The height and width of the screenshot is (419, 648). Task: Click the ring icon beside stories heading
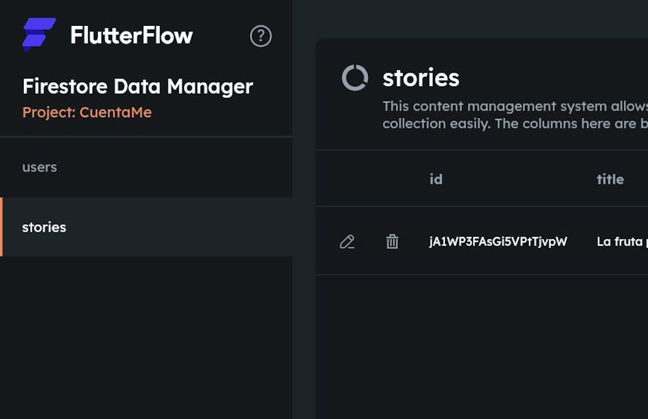coord(354,78)
